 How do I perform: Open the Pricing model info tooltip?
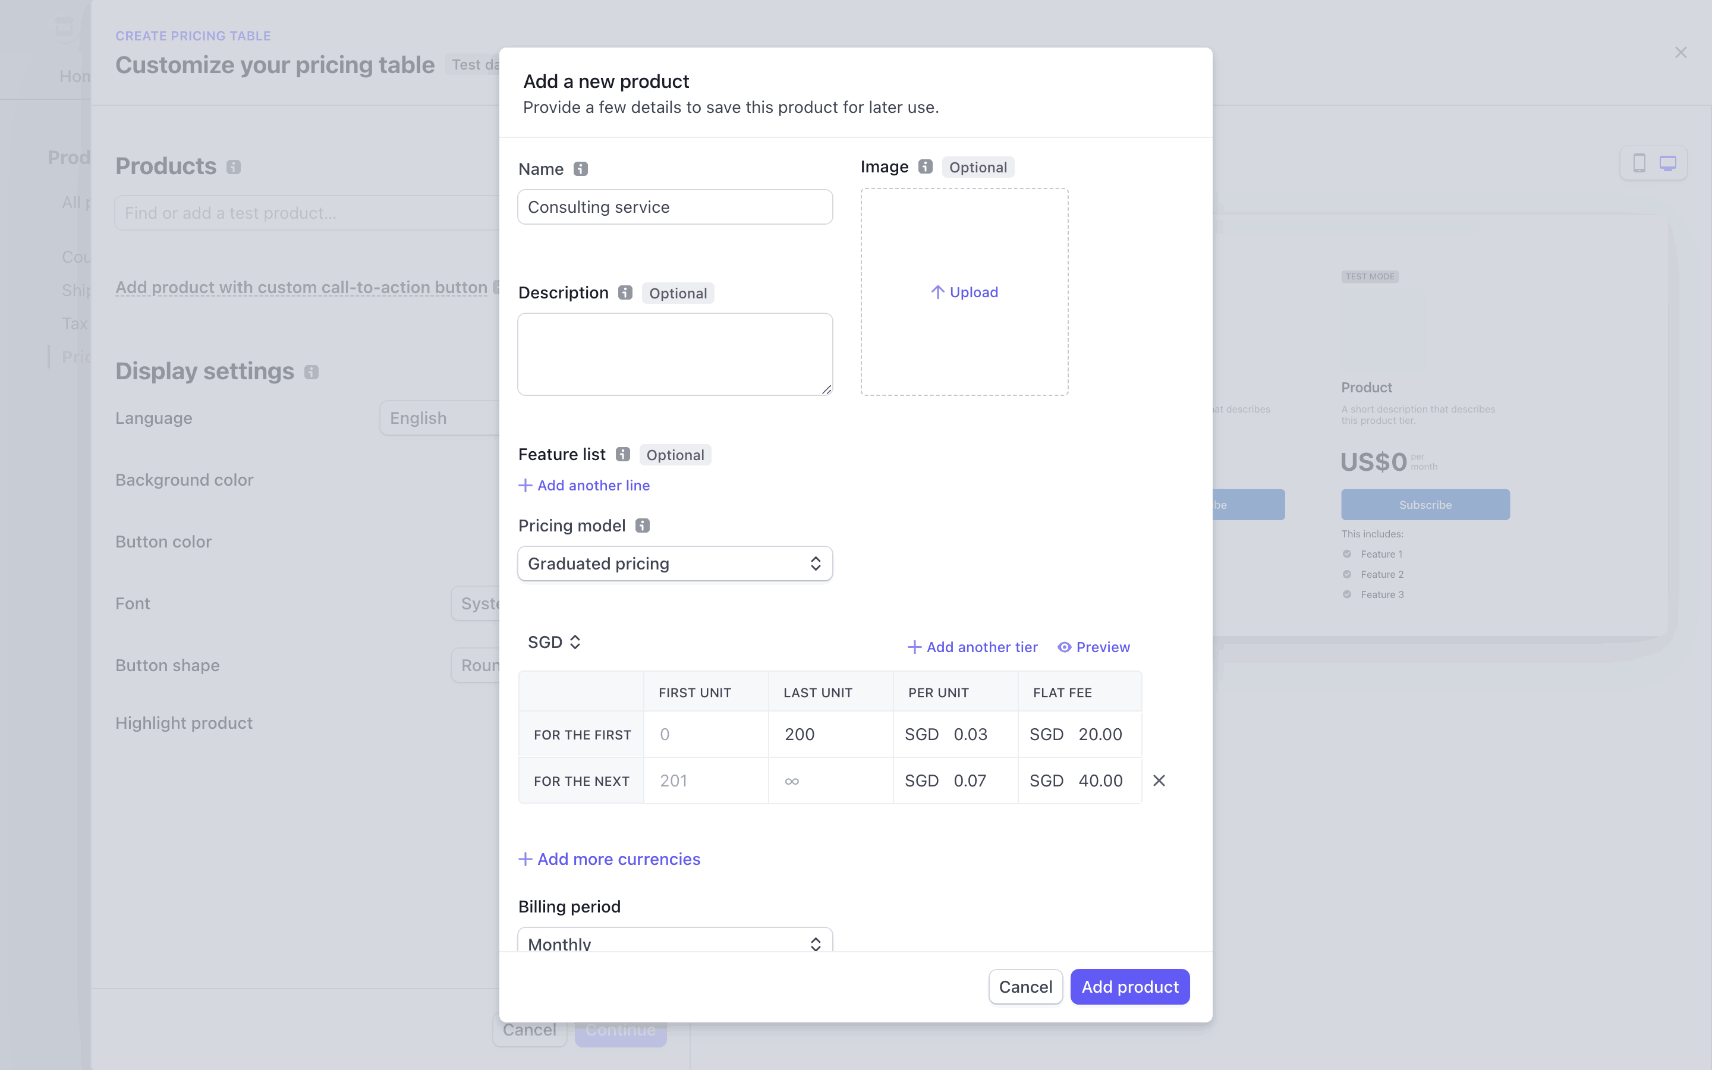pyautogui.click(x=641, y=525)
